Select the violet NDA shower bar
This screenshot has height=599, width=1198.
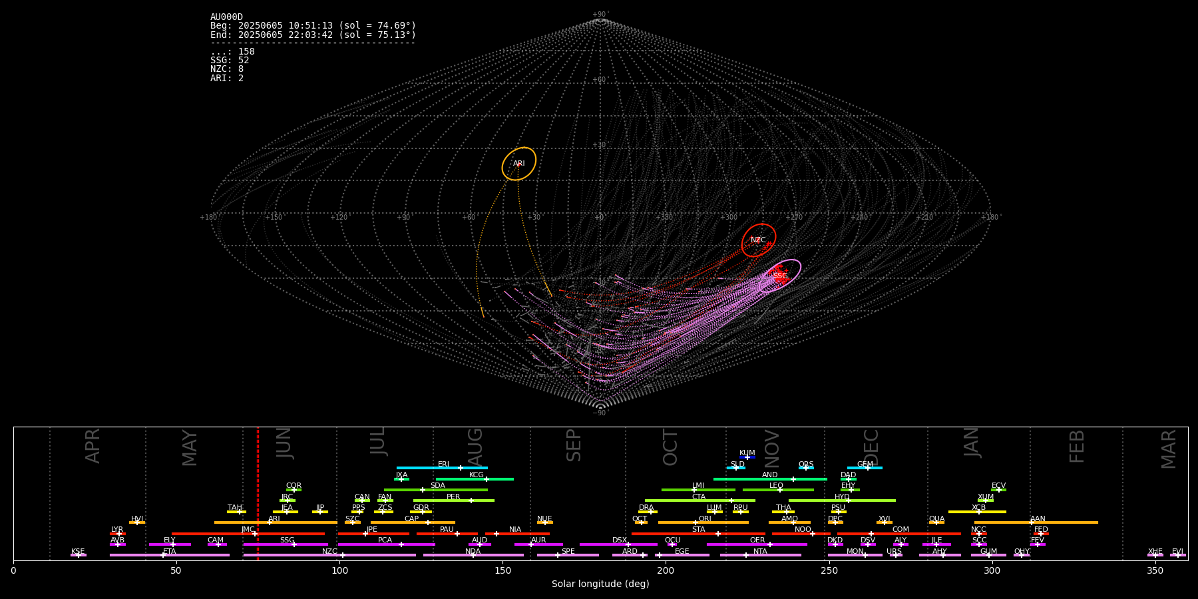pos(473,555)
